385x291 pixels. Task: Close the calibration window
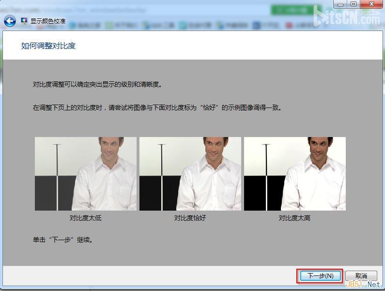372,4
